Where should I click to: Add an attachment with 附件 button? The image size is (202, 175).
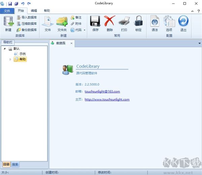pyautogui.click(x=76, y=23)
